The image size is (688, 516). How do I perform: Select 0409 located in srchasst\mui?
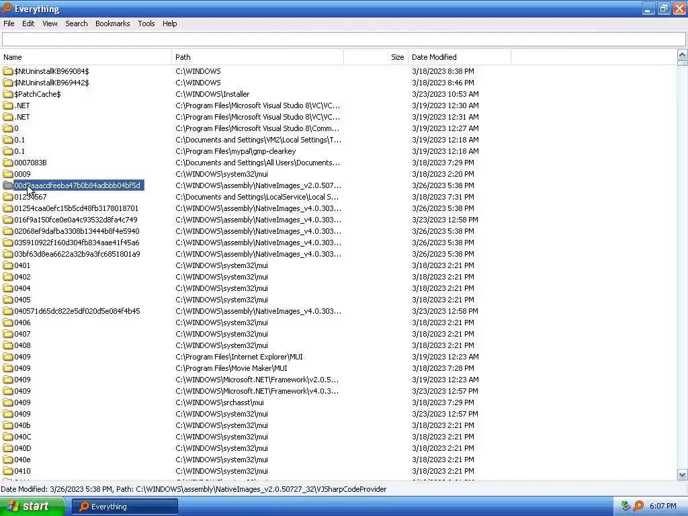22,402
